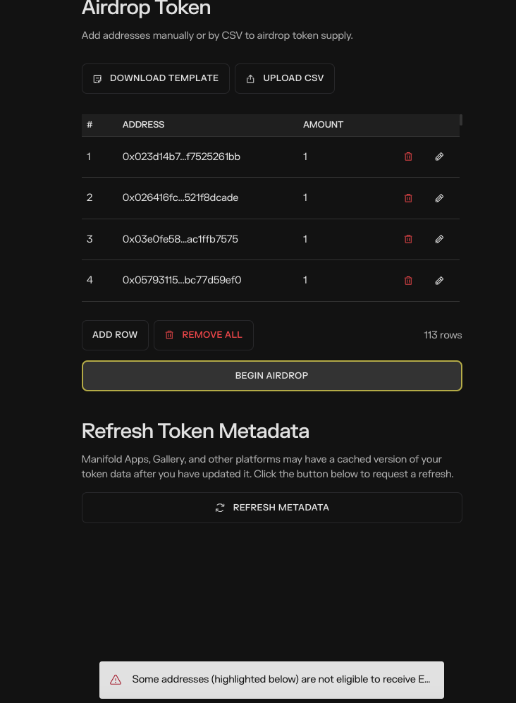Image resolution: width=516 pixels, height=703 pixels.
Task: Delete row 2 using trash icon
Action: pyautogui.click(x=408, y=198)
